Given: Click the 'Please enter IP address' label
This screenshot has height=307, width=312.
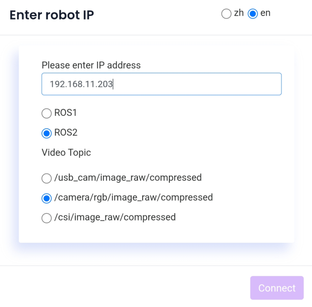Looking at the screenshot, I should tap(91, 65).
